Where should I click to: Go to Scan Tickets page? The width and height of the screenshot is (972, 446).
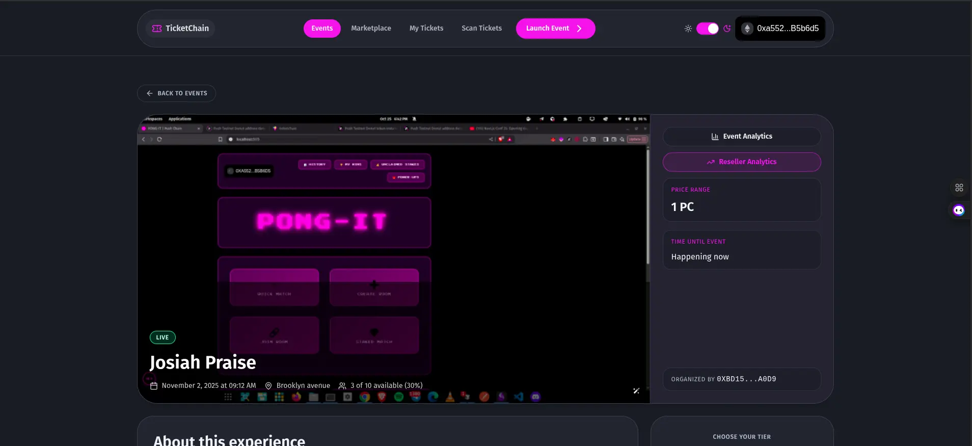point(481,29)
